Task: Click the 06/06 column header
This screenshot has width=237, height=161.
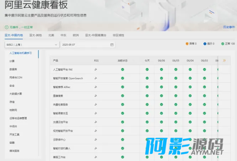Action: (161, 61)
